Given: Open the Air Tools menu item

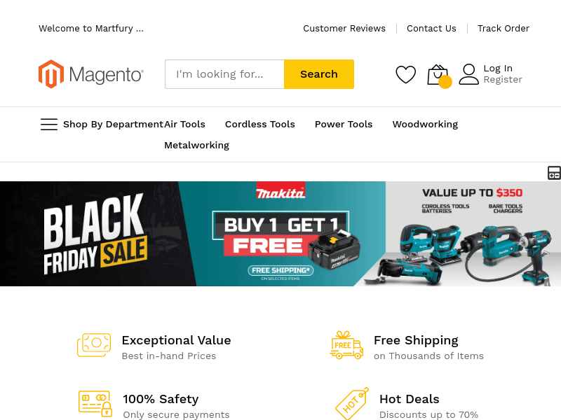Looking at the screenshot, I should coord(184,125).
